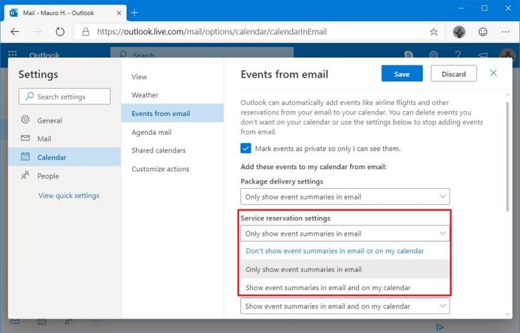Expand the bottom Show event summaries dropdown

(x=345, y=306)
